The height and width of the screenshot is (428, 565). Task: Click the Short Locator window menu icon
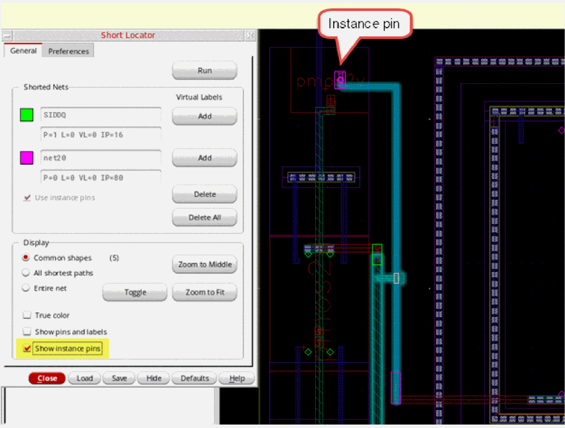pos(6,35)
